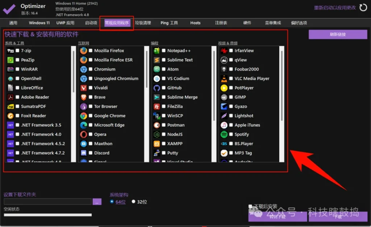
Task: Select the .NET Framework 3.5 checkbox
Action: click(17, 125)
